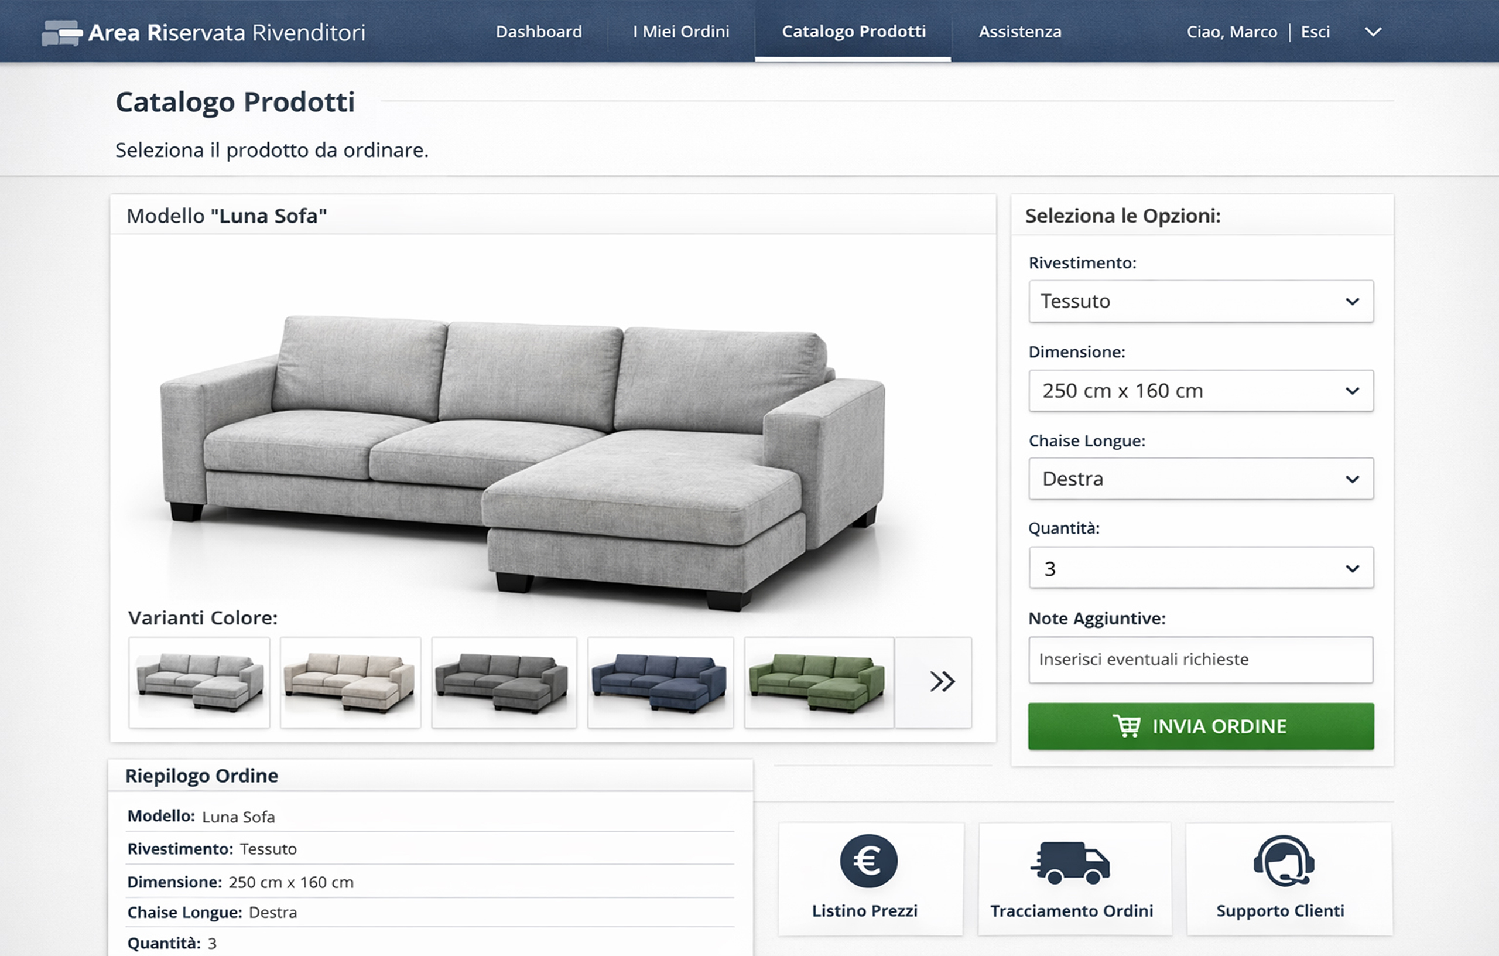Image resolution: width=1499 pixels, height=956 pixels.
Task: Click the sofa logo icon in header
Action: tap(61, 33)
